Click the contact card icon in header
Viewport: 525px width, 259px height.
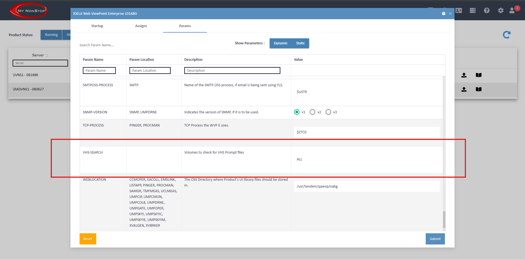click(x=459, y=10)
